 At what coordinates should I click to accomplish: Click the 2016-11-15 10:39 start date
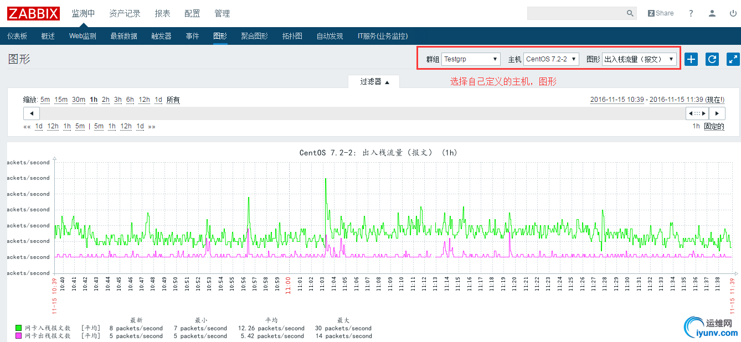[x=617, y=100]
